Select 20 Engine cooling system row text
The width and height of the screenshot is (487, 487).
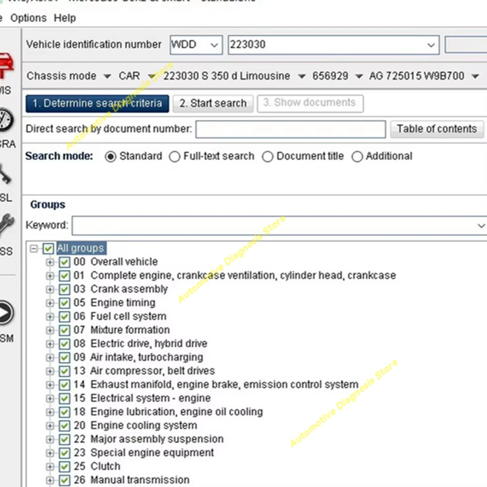pos(135,426)
